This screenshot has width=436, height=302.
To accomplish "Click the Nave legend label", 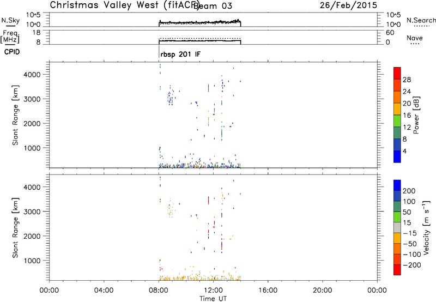I will click(415, 38).
